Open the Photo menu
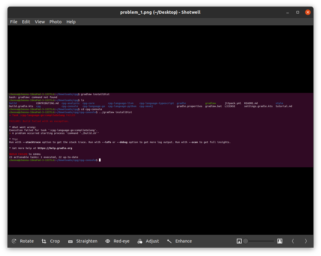The width and height of the screenshot is (321, 256). point(55,22)
